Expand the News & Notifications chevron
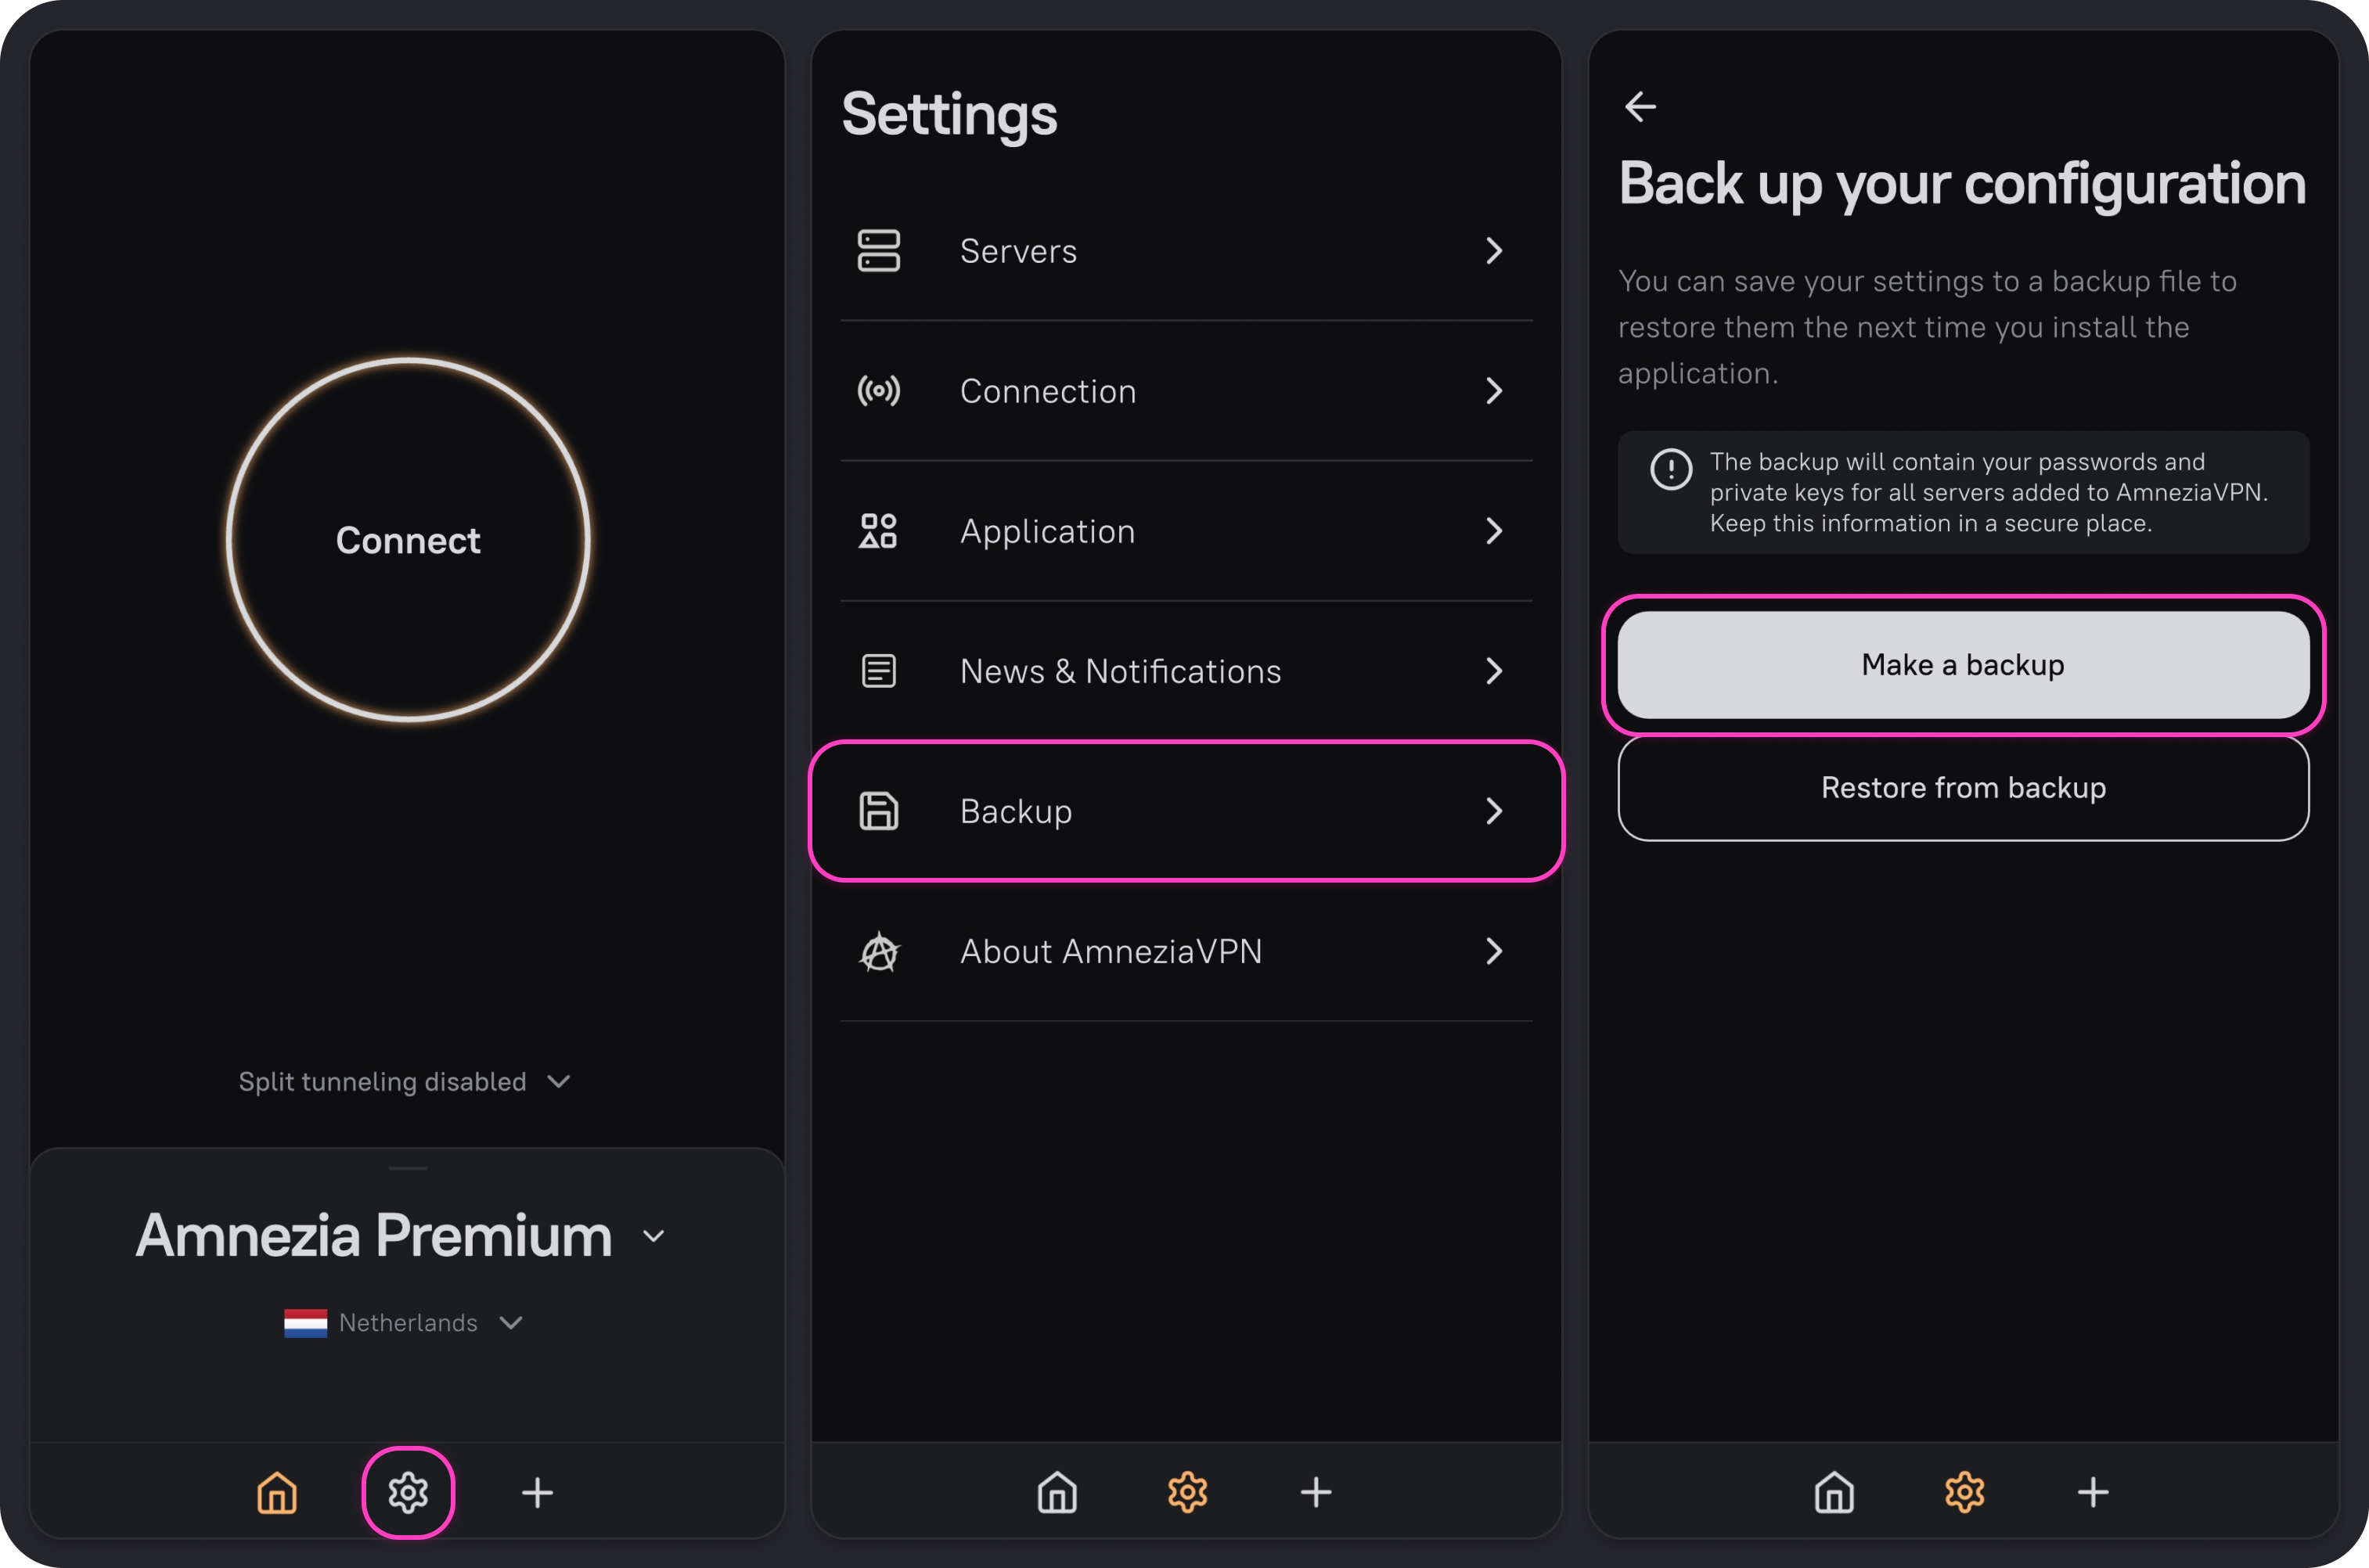The image size is (2369, 1568). click(1494, 671)
